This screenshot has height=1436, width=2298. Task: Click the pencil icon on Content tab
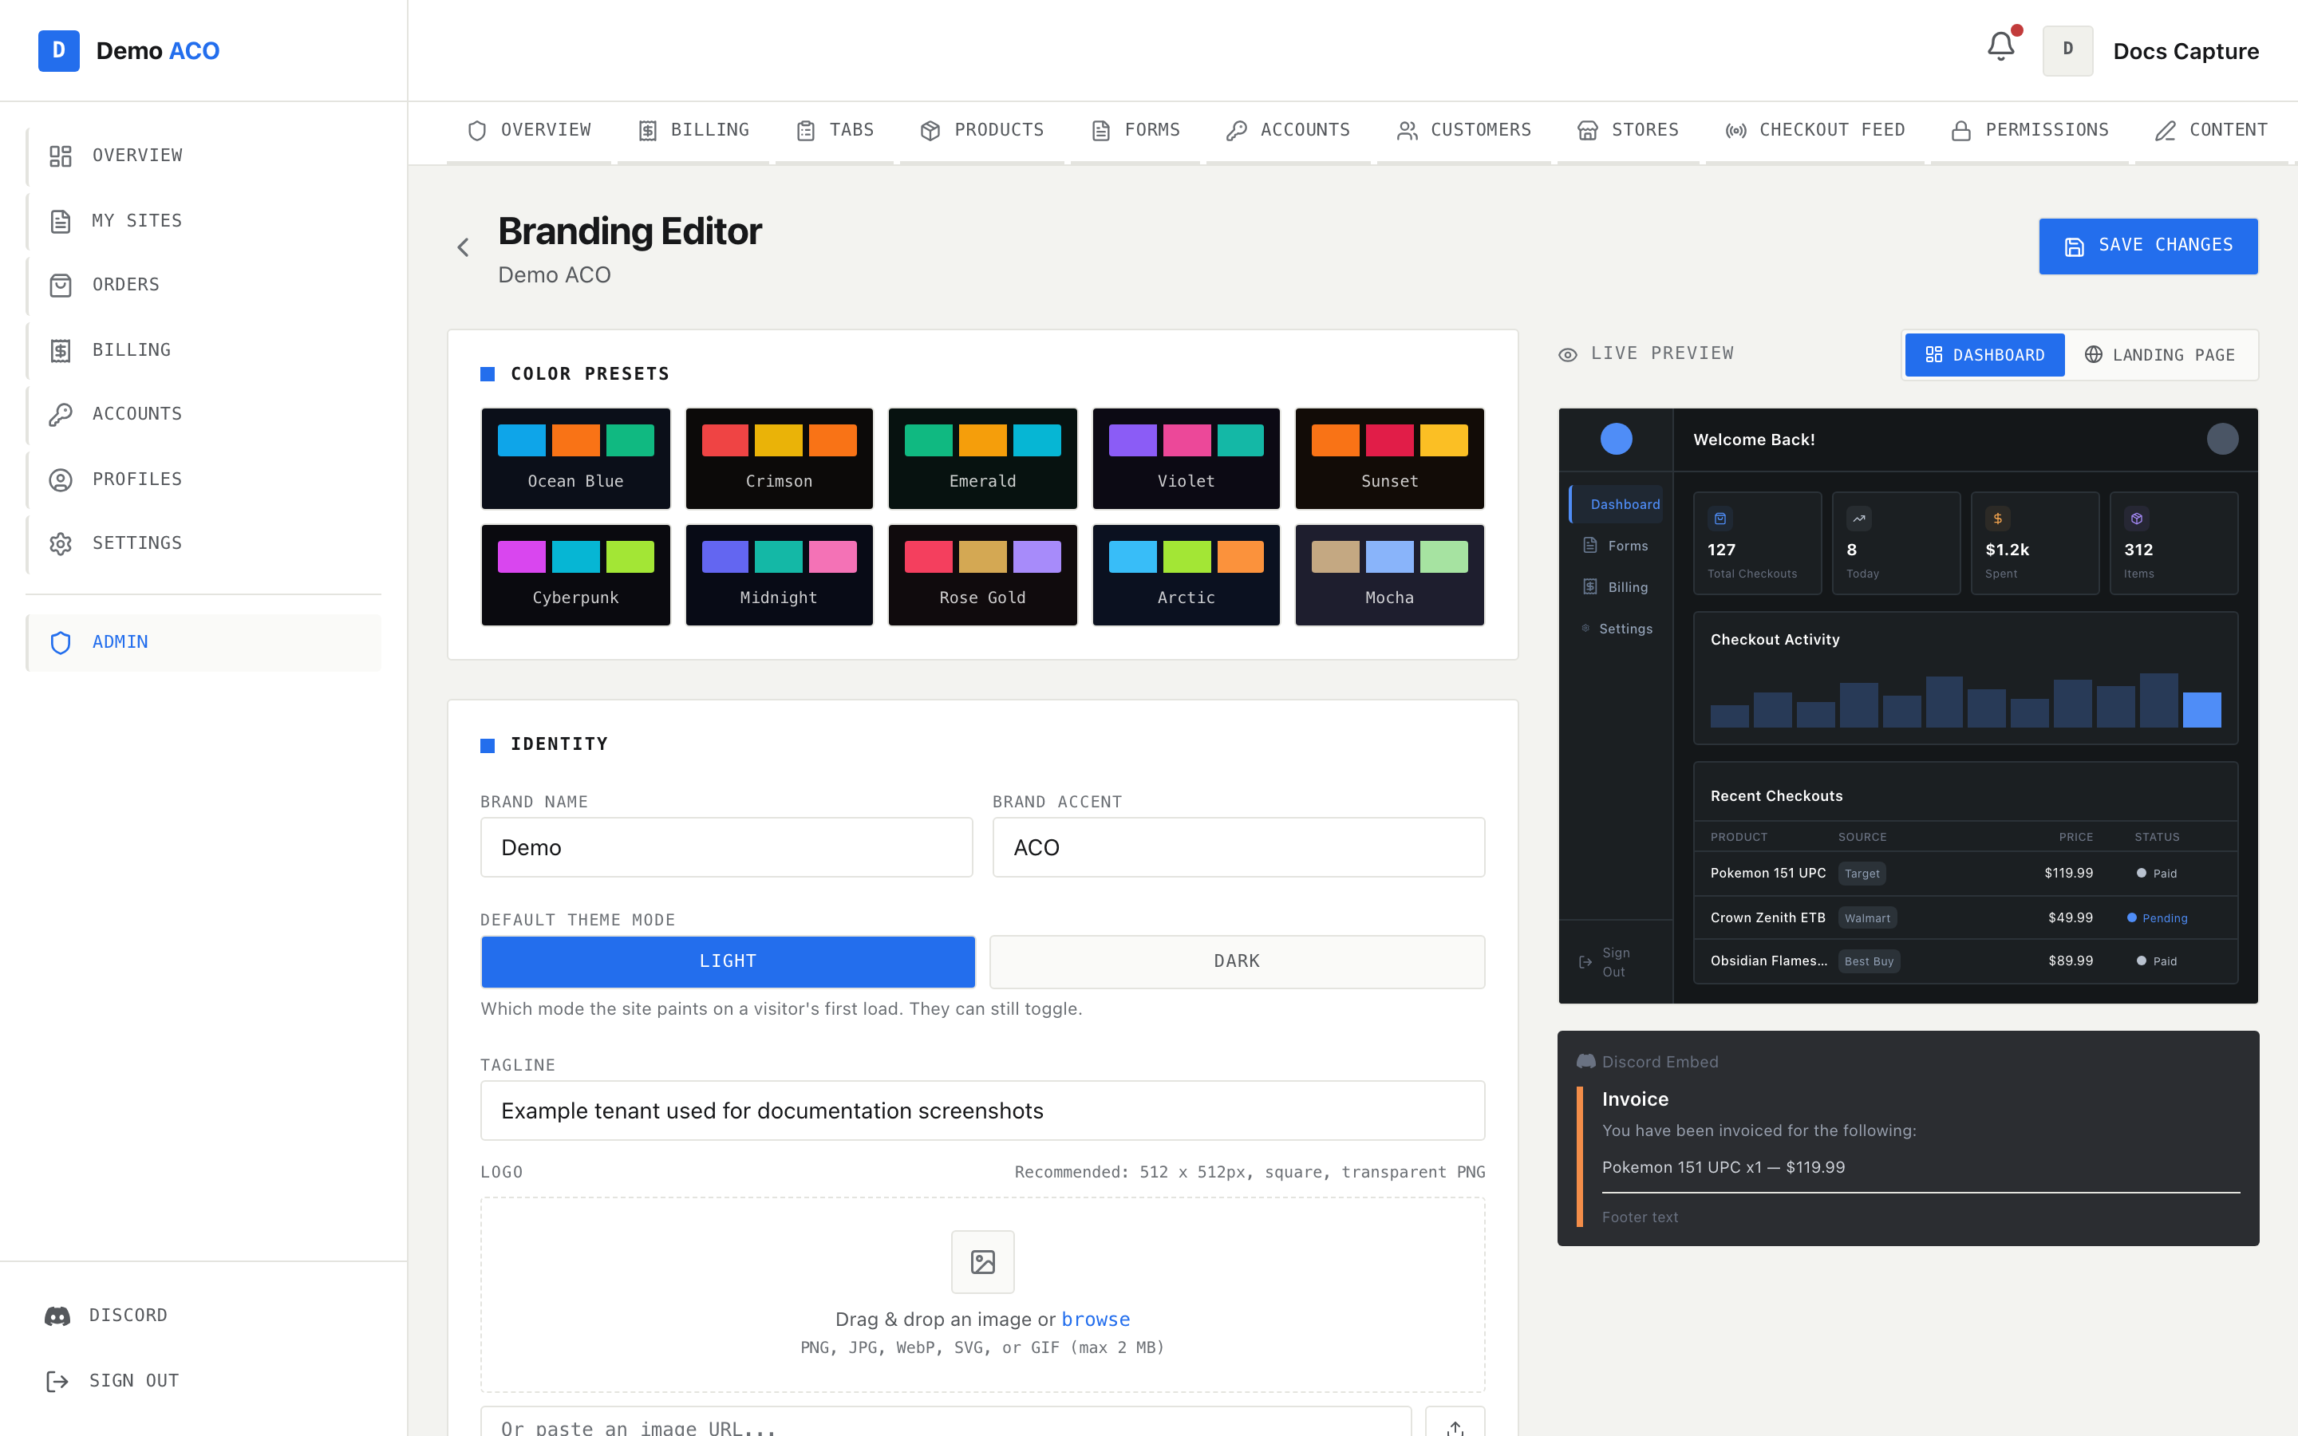click(2165, 131)
